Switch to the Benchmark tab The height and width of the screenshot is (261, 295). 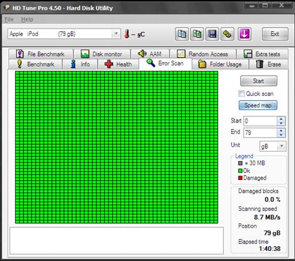(36, 65)
